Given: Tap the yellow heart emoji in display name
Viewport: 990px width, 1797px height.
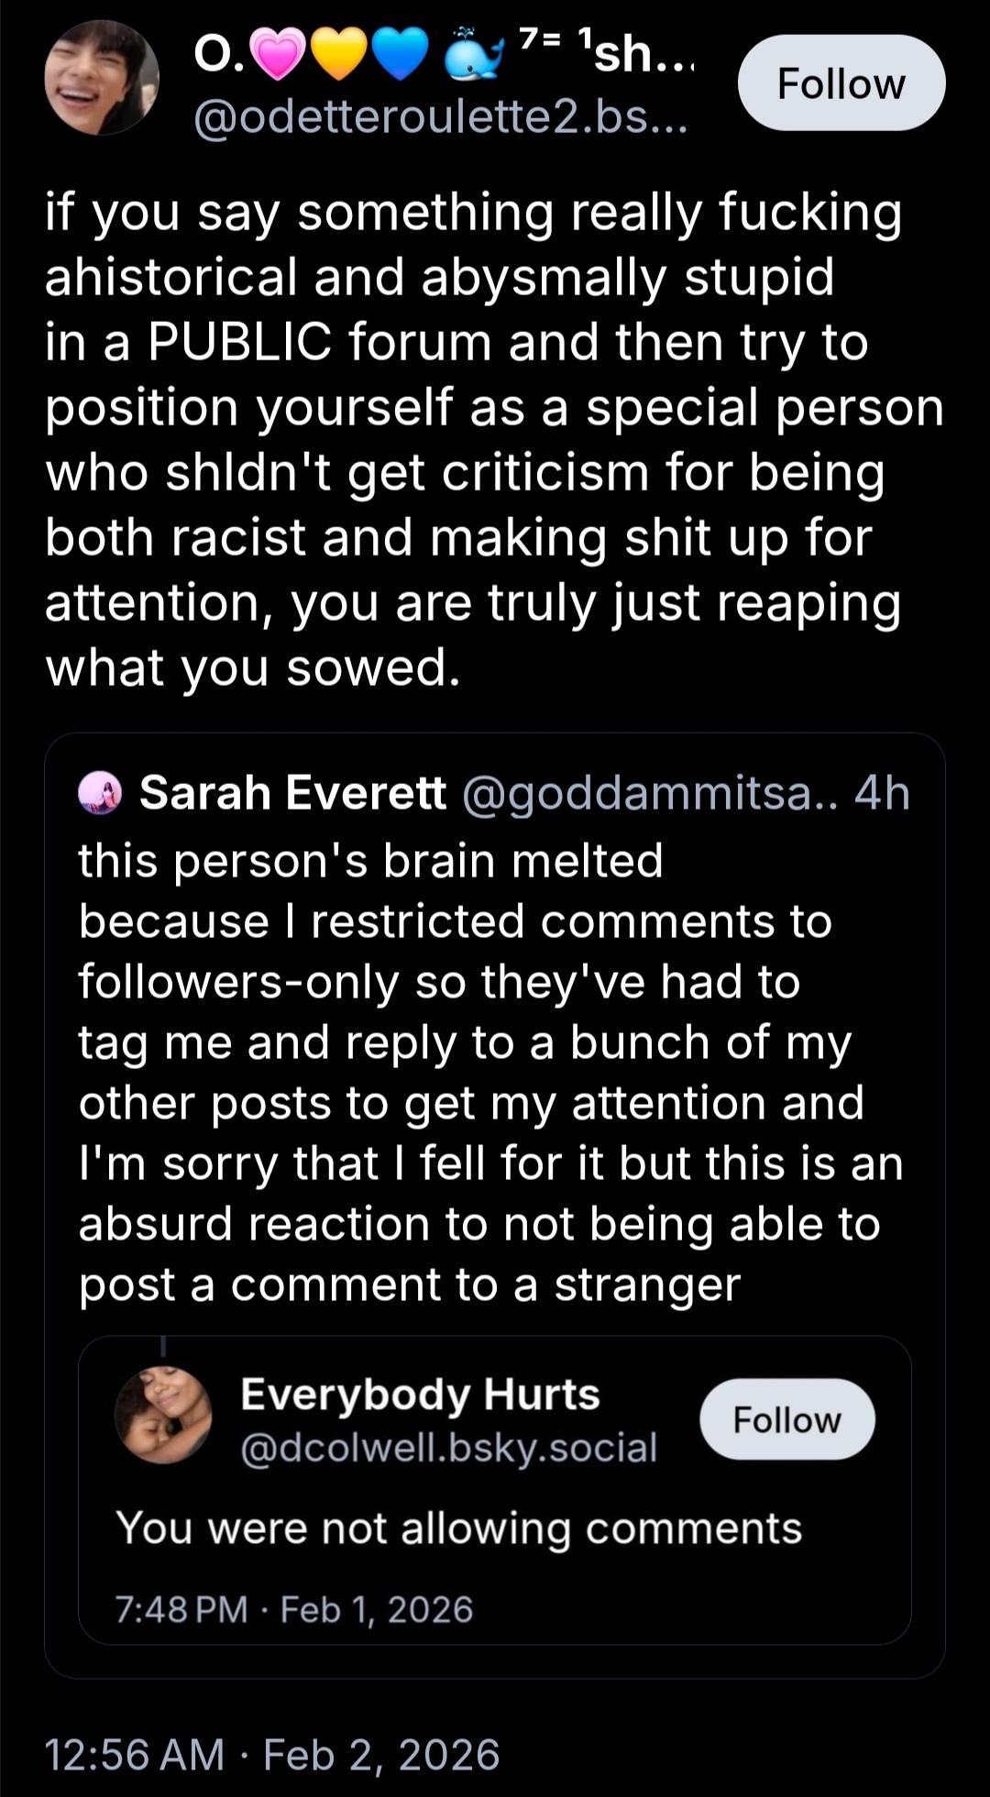Looking at the screenshot, I should (340, 55).
